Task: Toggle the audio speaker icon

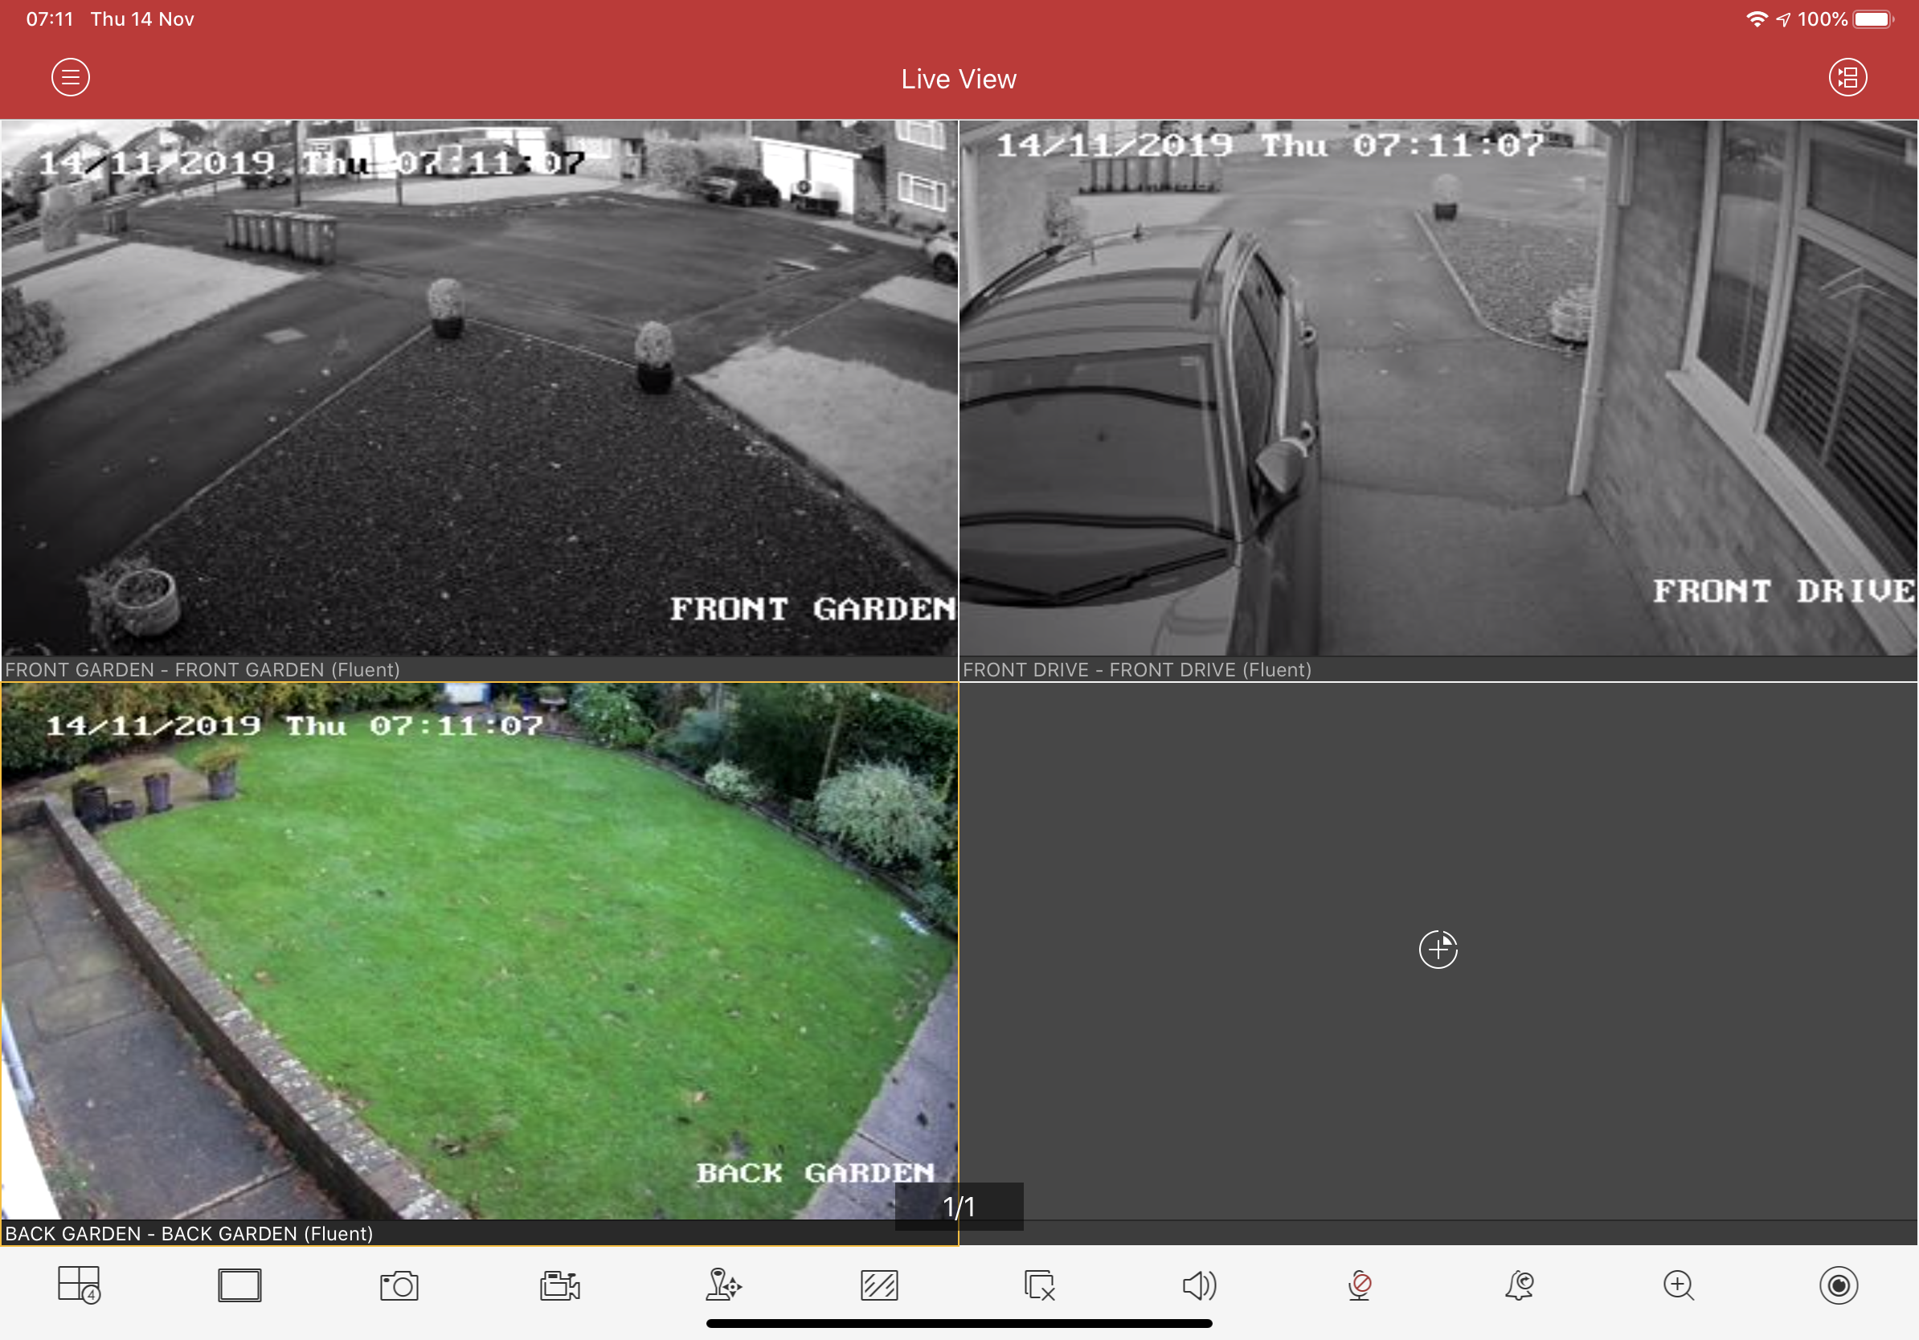Action: pyautogui.click(x=1199, y=1285)
